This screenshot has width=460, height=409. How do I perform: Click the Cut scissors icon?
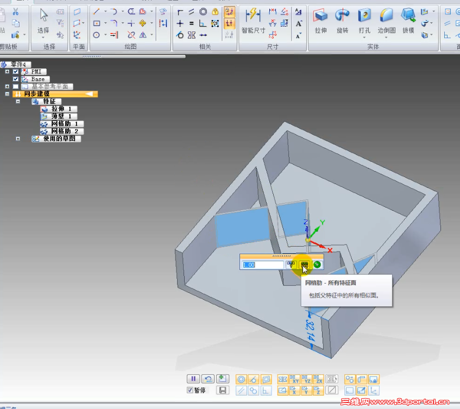pyautogui.click(x=16, y=12)
